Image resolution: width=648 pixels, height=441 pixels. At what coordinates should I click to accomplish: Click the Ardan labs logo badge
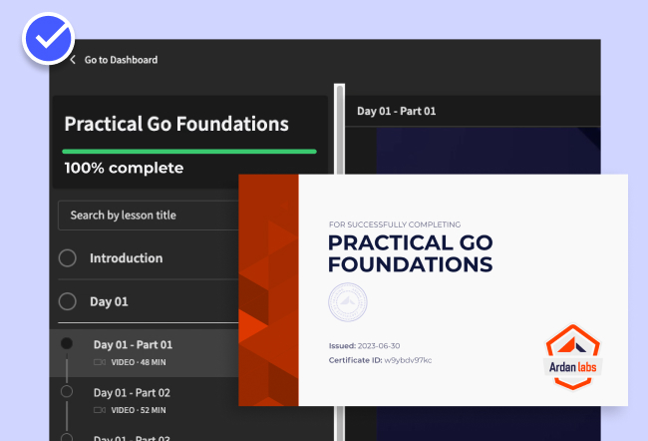coord(573,357)
